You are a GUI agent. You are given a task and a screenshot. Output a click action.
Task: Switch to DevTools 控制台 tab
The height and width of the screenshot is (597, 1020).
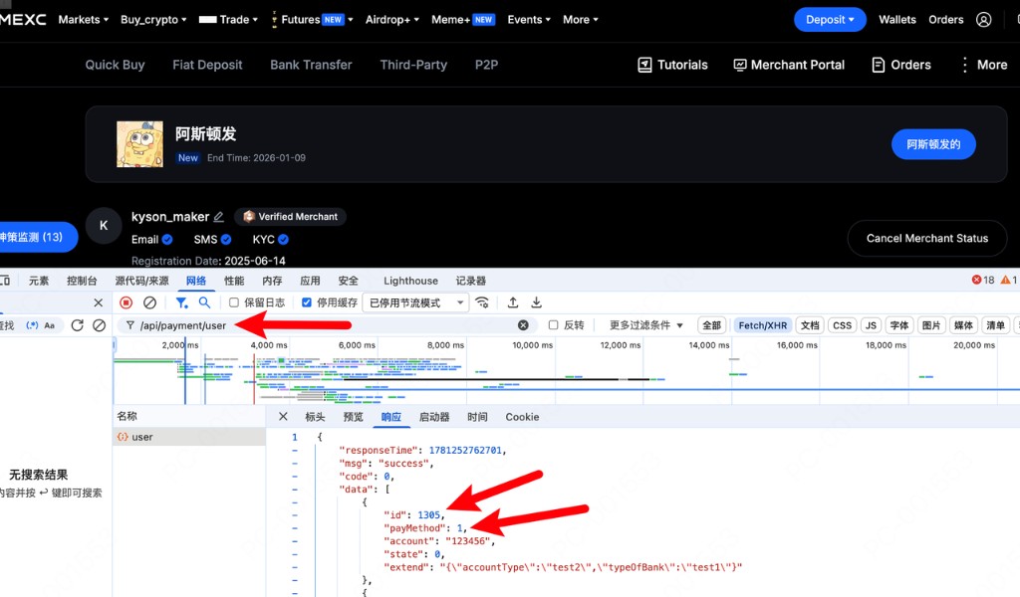tap(82, 281)
